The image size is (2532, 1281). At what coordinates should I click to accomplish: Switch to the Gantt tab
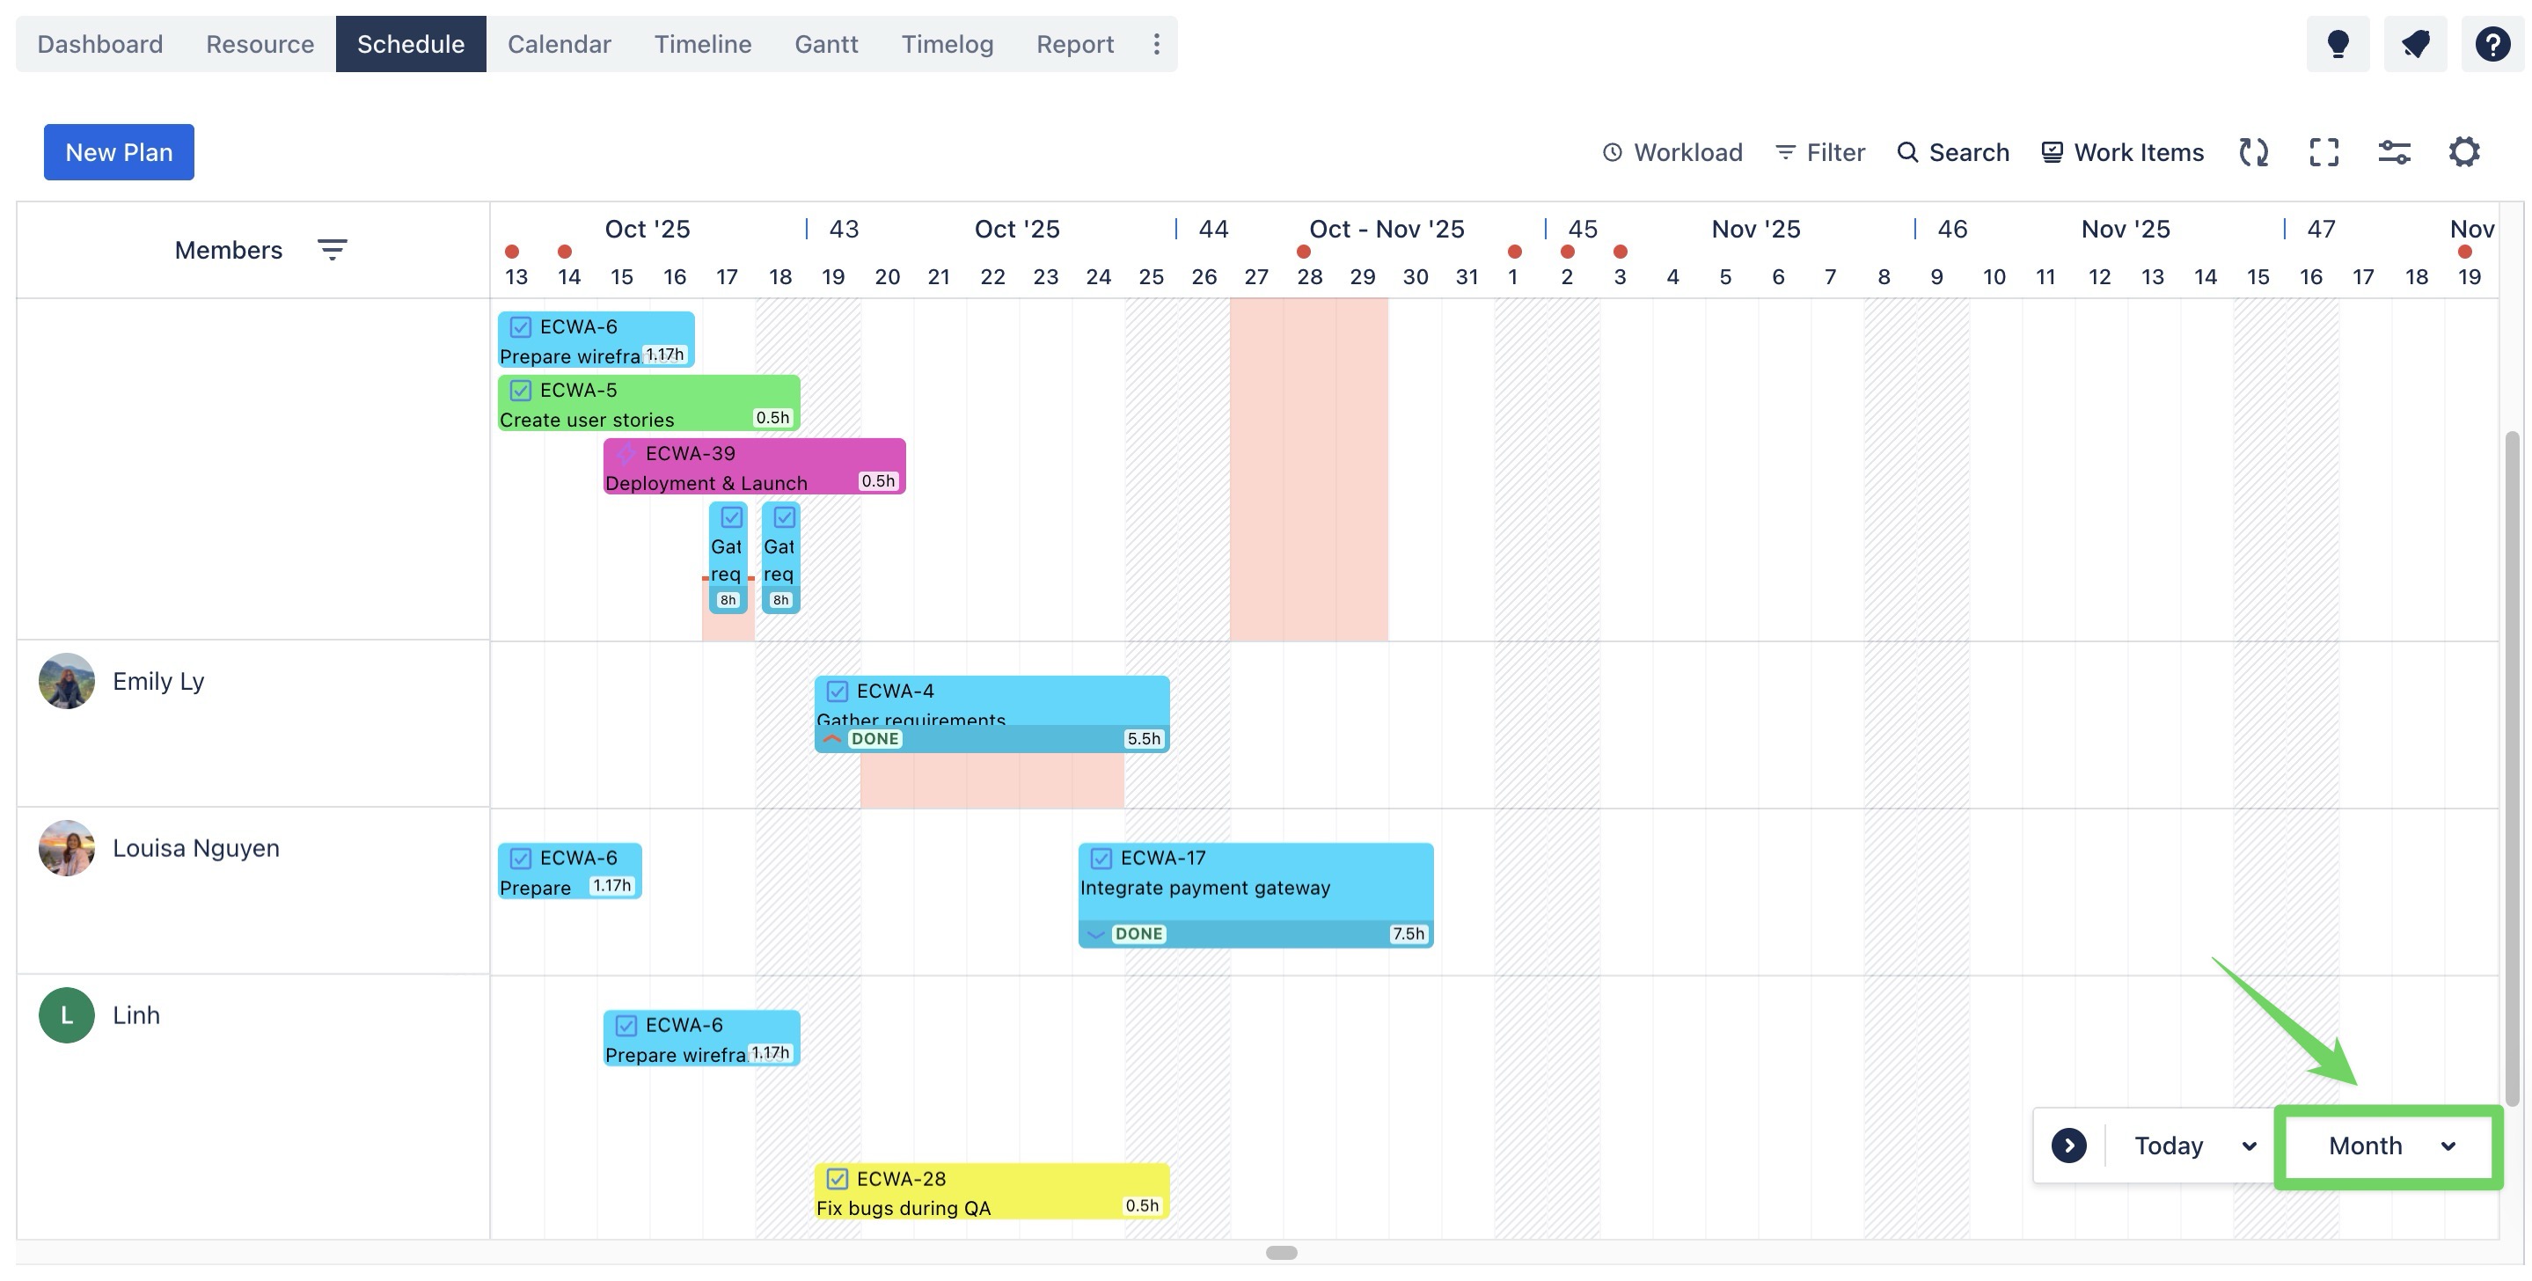pyautogui.click(x=825, y=44)
